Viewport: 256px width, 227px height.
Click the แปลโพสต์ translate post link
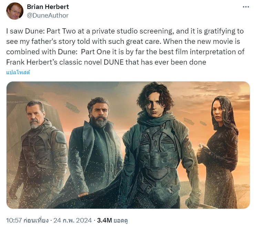click(18, 72)
